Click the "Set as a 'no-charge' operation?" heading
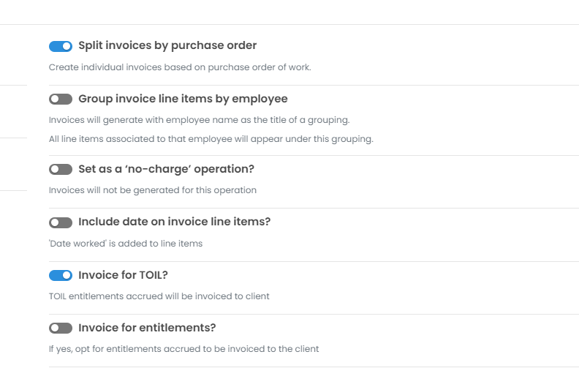 [x=166, y=169]
